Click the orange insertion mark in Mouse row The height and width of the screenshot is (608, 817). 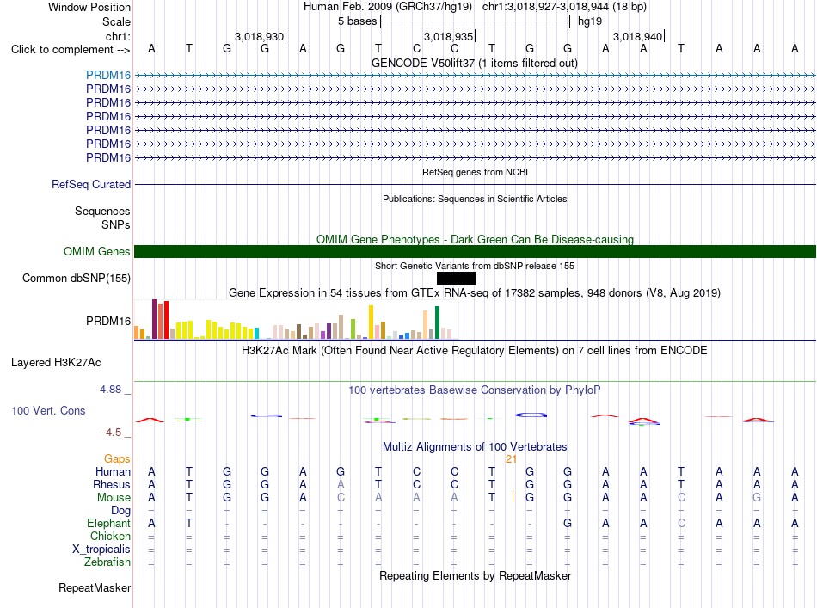[513, 496]
